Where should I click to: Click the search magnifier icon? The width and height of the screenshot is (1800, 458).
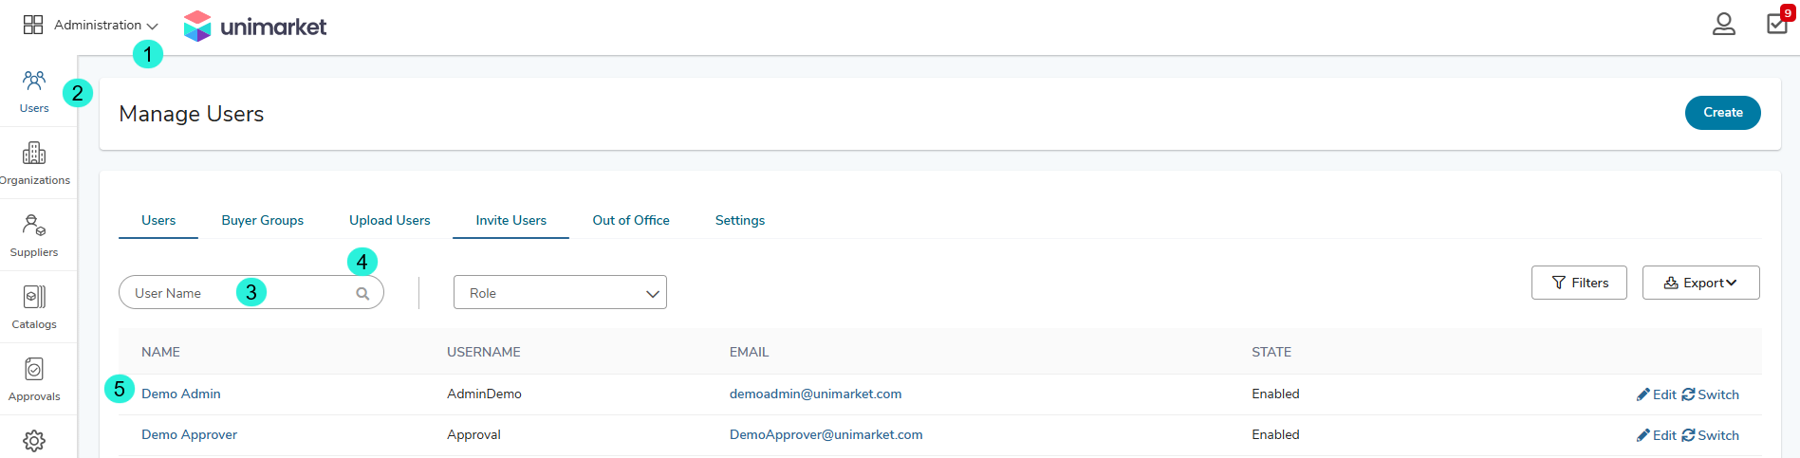point(362,294)
